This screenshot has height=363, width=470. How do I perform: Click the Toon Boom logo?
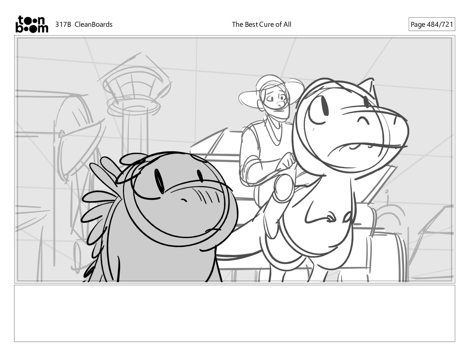pyautogui.click(x=32, y=24)
